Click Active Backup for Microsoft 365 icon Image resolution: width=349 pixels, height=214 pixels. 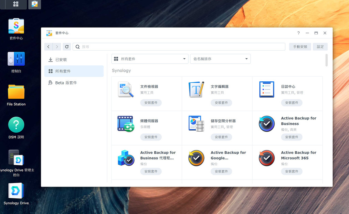[267, 158]
